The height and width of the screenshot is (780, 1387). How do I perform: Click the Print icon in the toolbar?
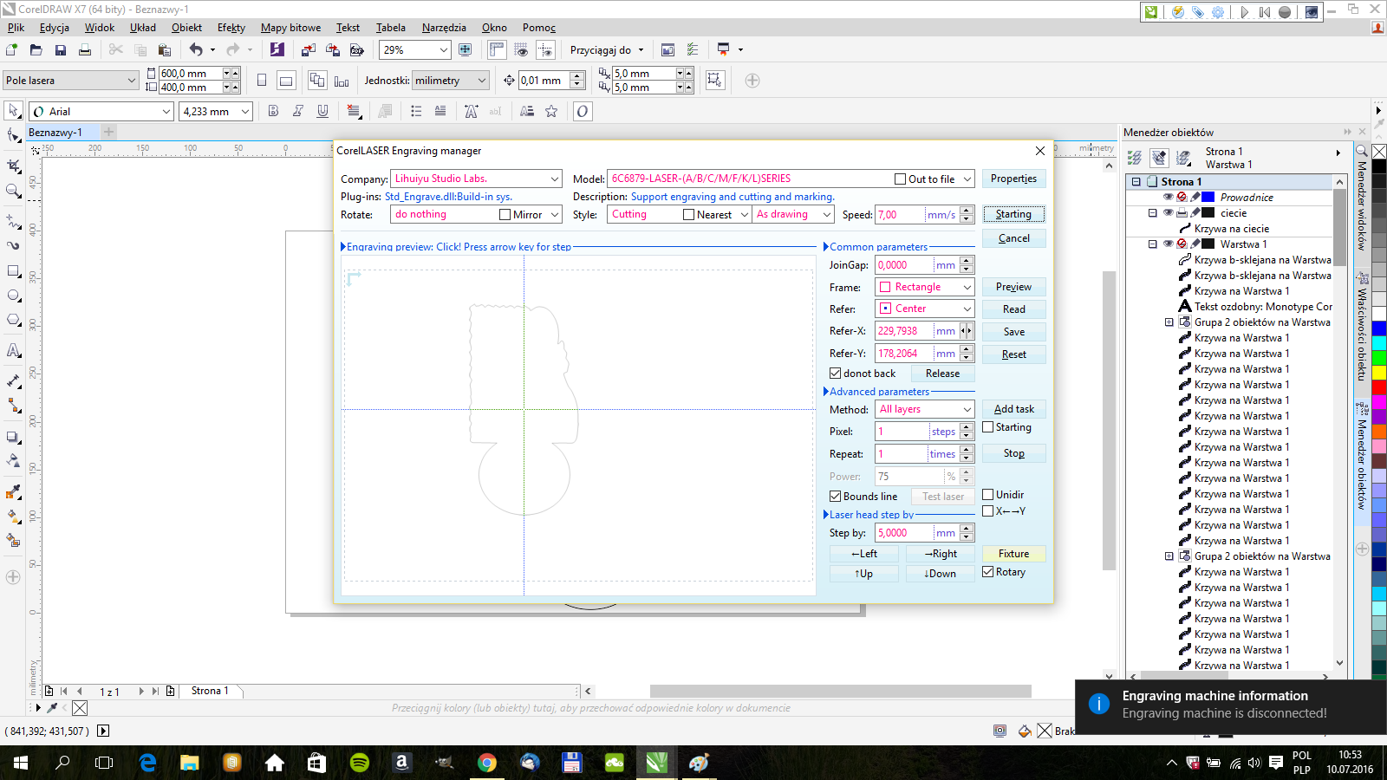[85, 50]
